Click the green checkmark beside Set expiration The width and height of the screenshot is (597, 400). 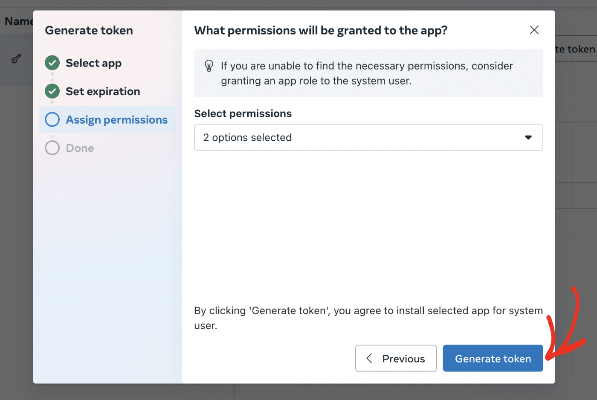coord(52,91)
